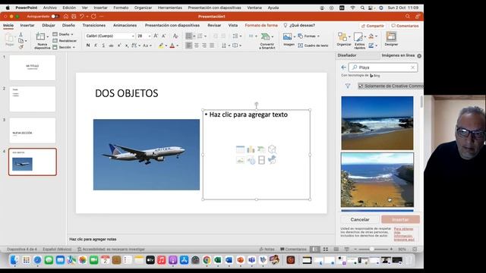The height and width of the screenshot is (273, 486).
Task: Open the change case Aa dropdown
Action: [x=147, y=45]
